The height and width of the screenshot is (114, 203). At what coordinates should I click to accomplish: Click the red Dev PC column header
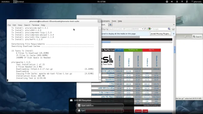click(x=151, y=50)
